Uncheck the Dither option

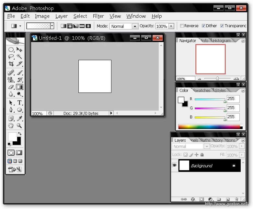(x=203, y=26)
